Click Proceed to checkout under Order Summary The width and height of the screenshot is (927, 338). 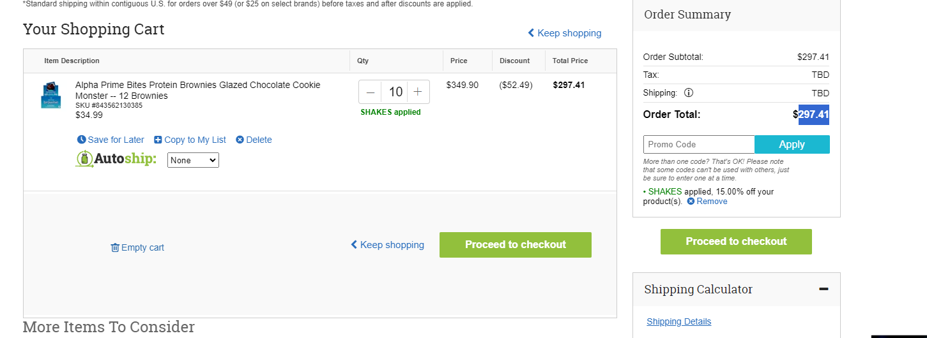[x=736, y=242]
